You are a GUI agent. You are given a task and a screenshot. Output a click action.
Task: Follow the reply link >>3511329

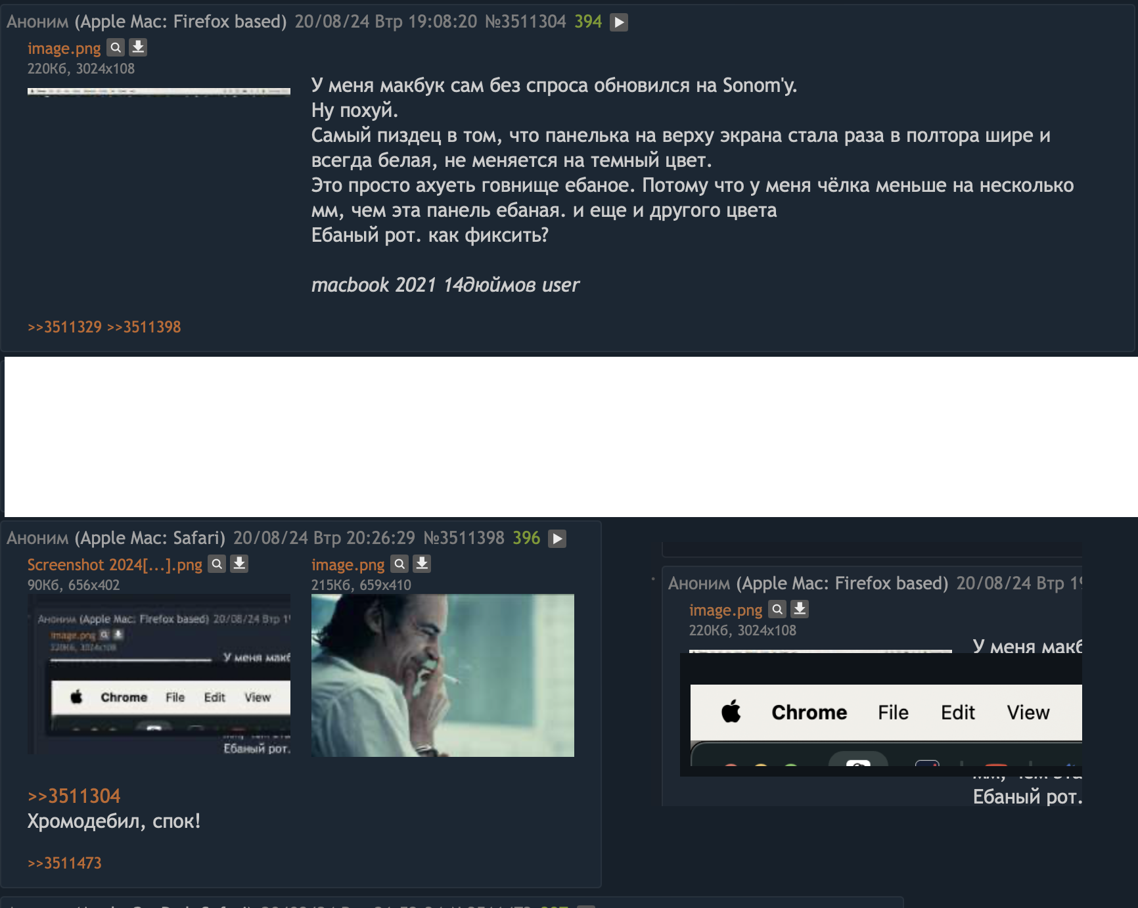pos(64,327)
